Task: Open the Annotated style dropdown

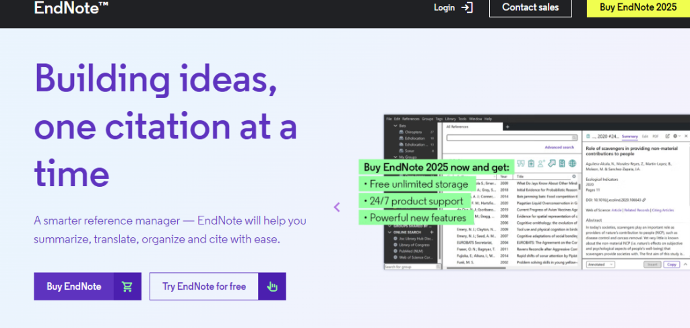Action: [x=600, y=264]
